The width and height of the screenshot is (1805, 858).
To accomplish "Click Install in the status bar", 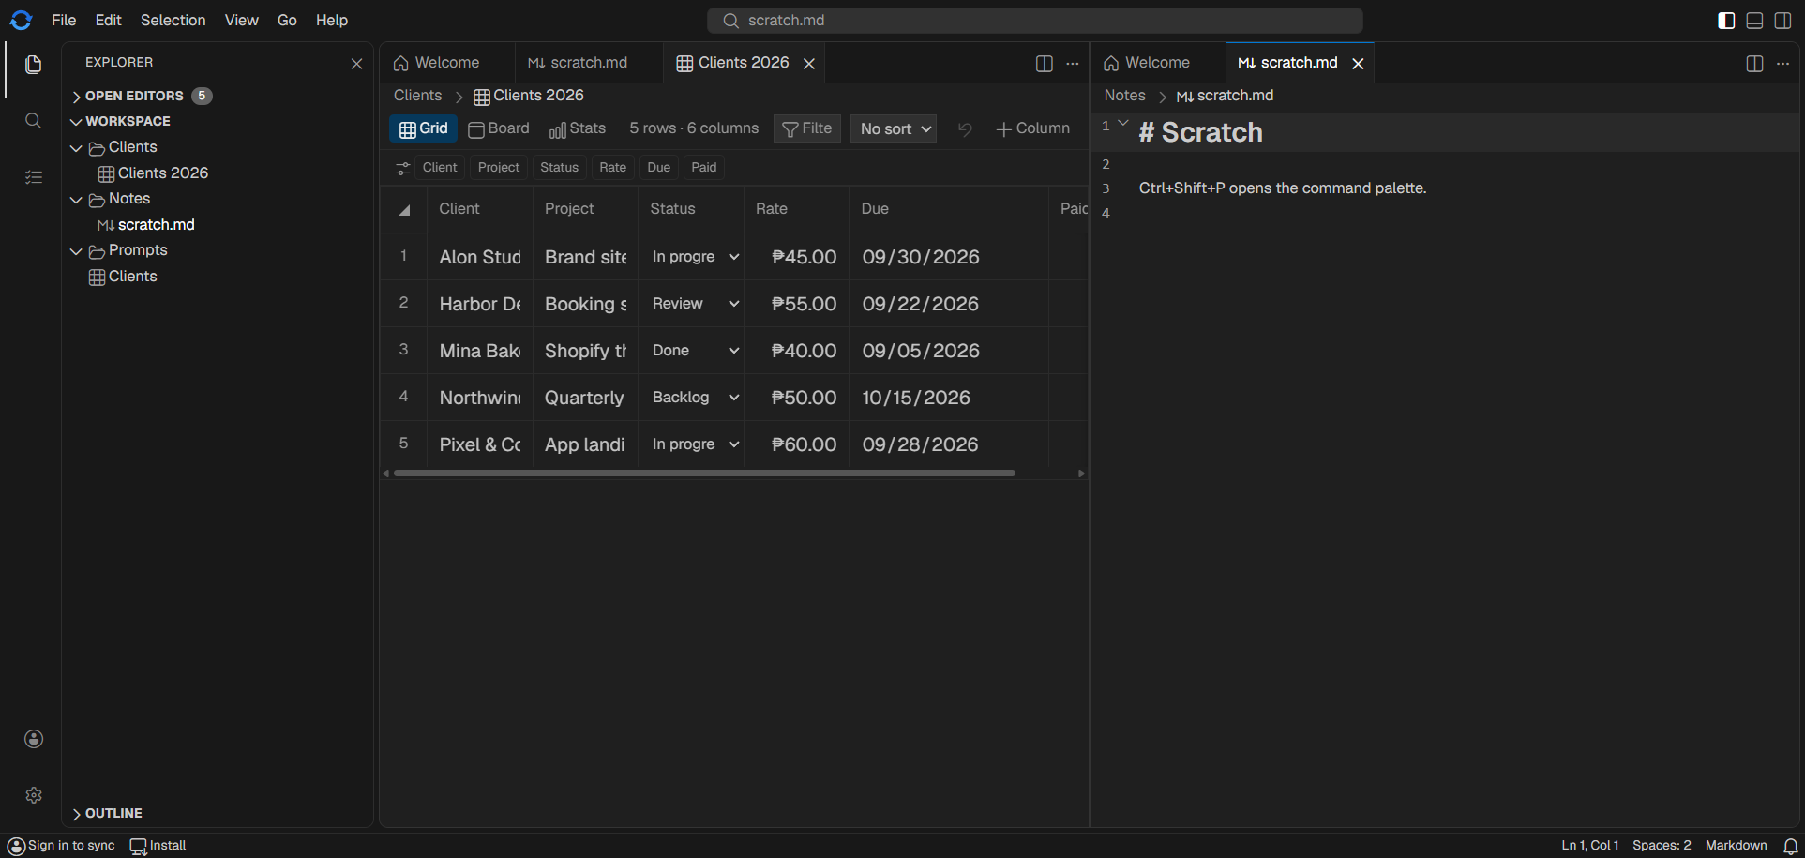I will (158, 846).
